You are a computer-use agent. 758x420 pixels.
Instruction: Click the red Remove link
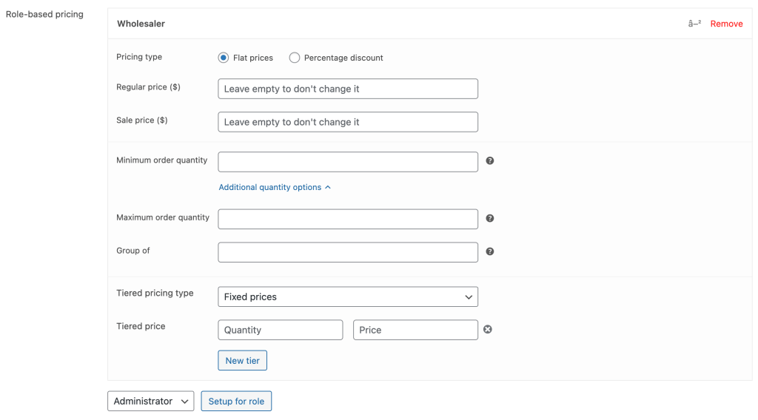(x=726, y=24)
